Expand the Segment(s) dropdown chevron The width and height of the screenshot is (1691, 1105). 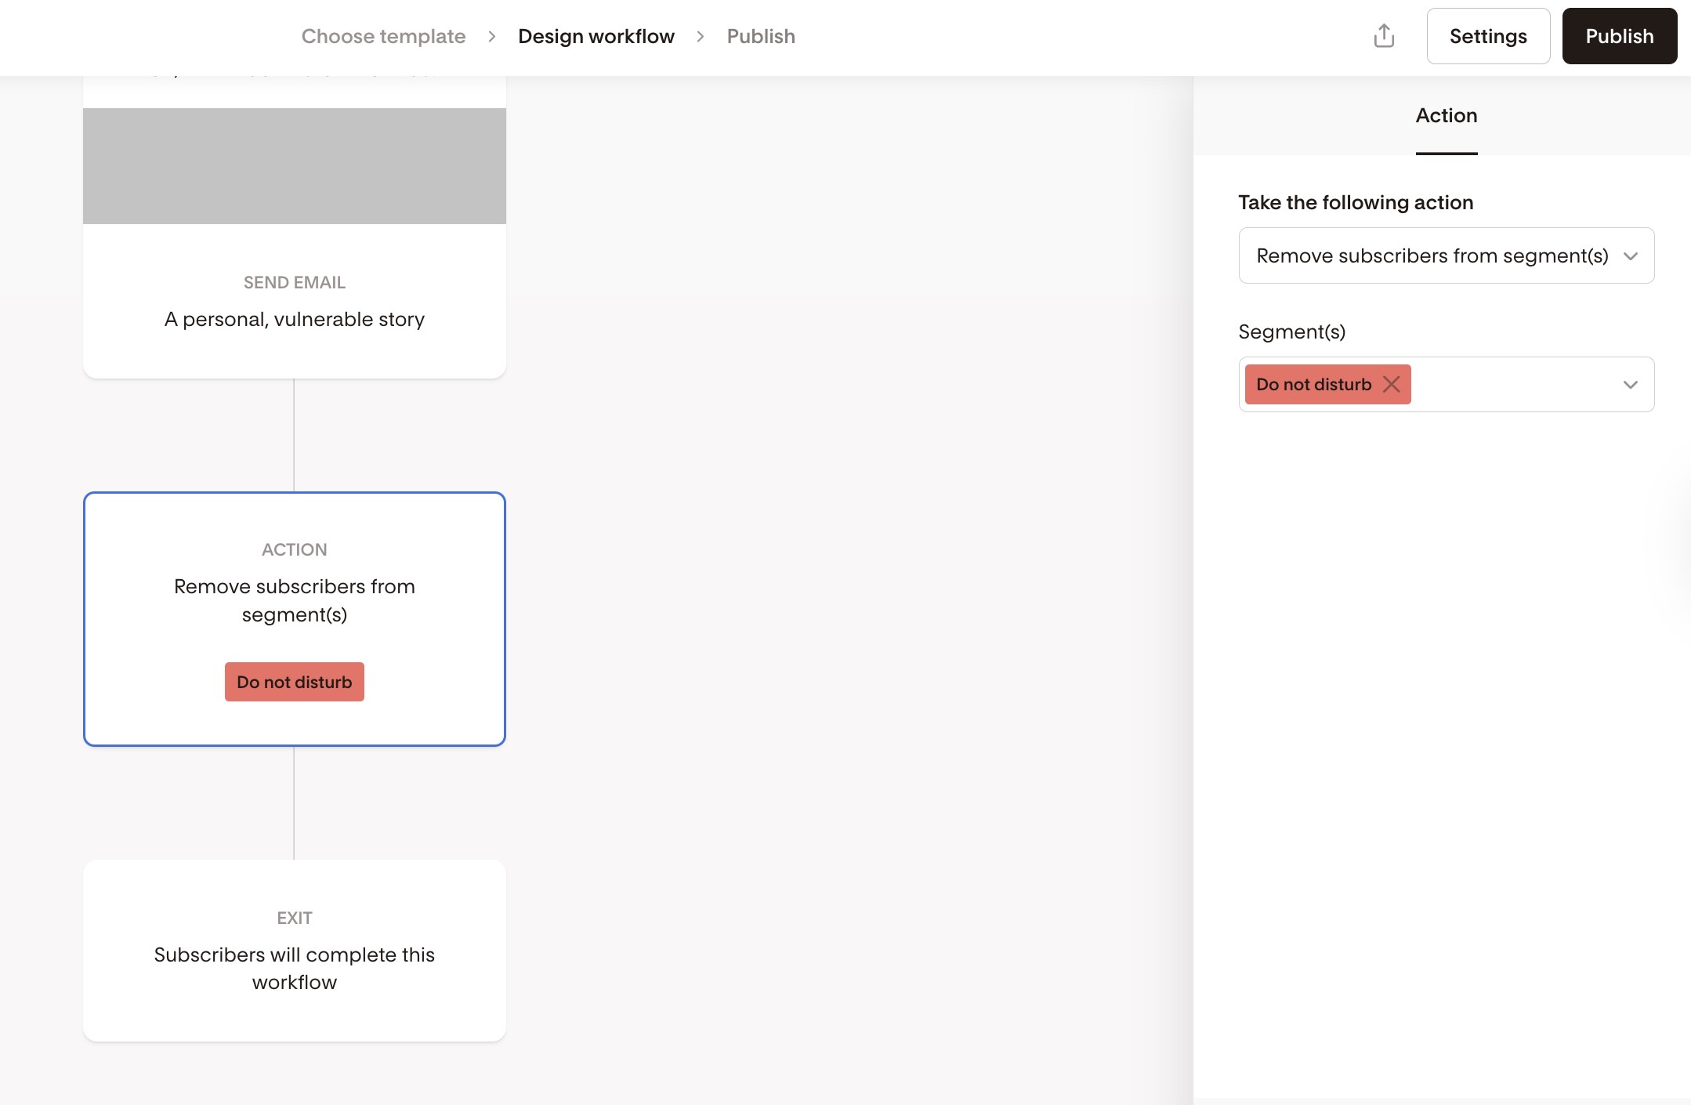coord(1631,385)
